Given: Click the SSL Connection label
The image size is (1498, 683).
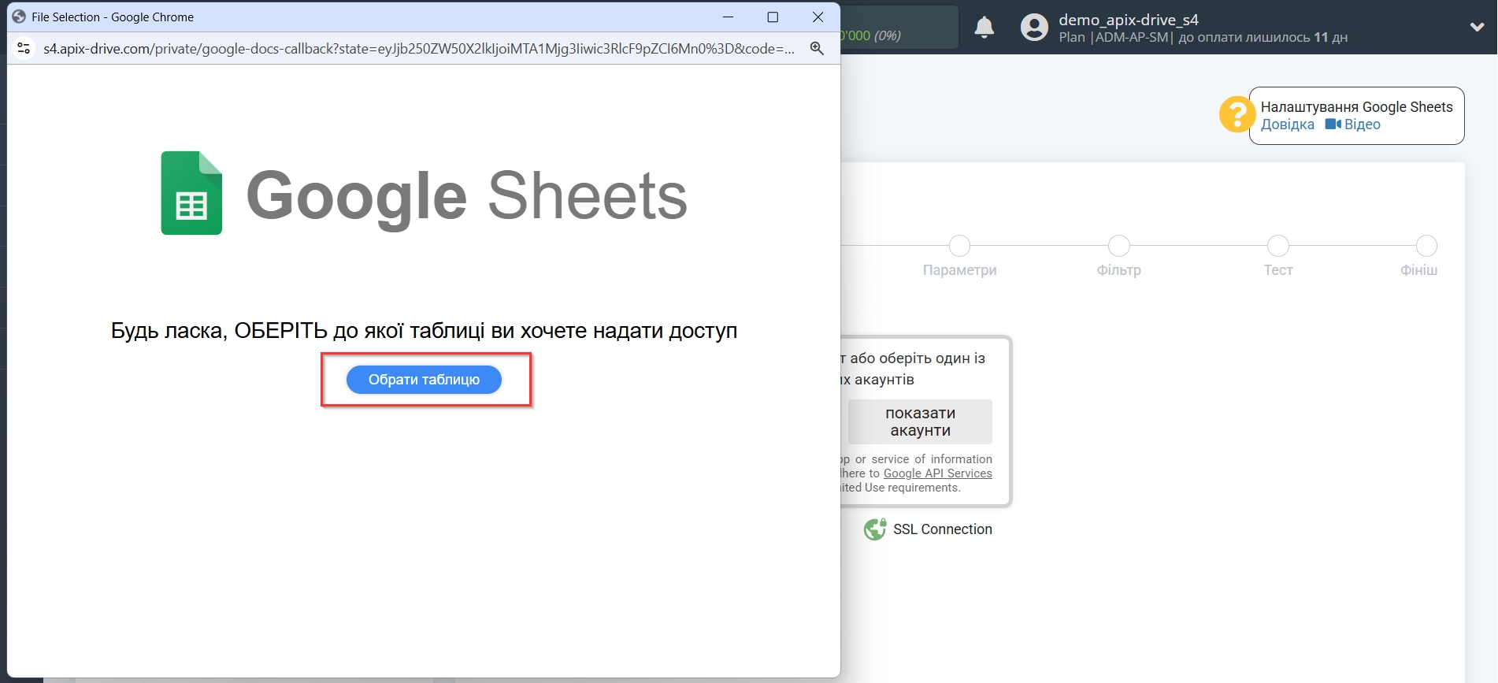Looking at the screenshot, I should coord(943,529).
